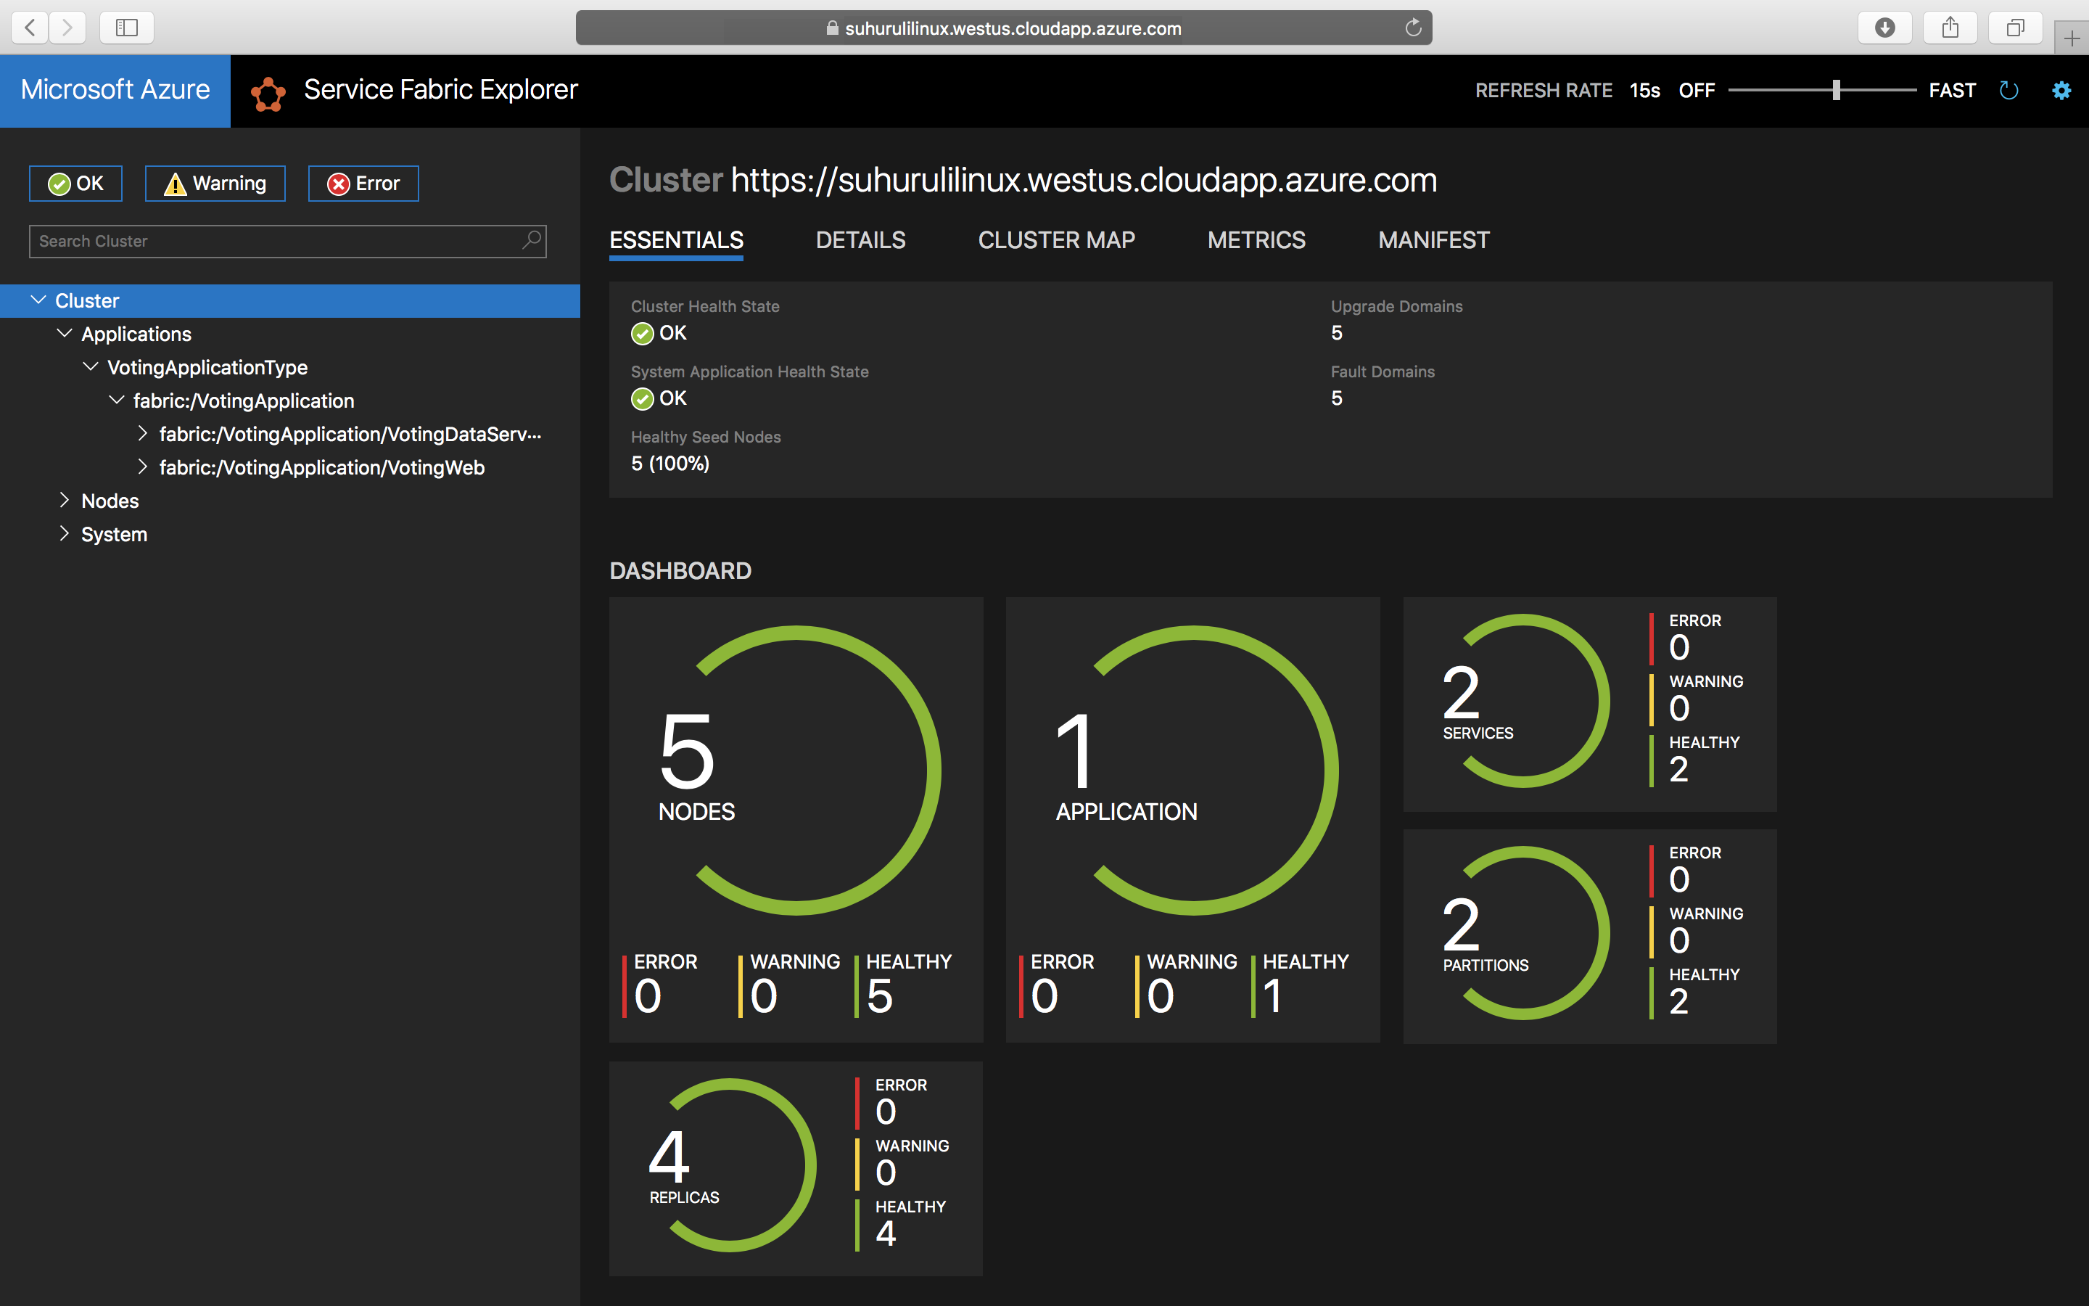Click the settings gear icon

click(2062, 89)
